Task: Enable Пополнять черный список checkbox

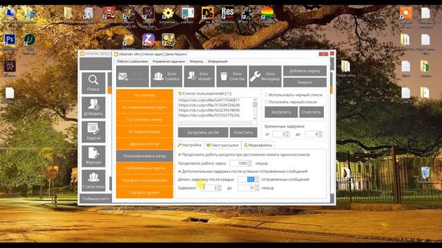Action: [266, 102]
